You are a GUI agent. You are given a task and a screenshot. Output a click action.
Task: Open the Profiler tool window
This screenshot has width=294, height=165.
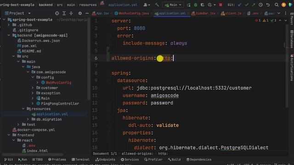[153, 159]
